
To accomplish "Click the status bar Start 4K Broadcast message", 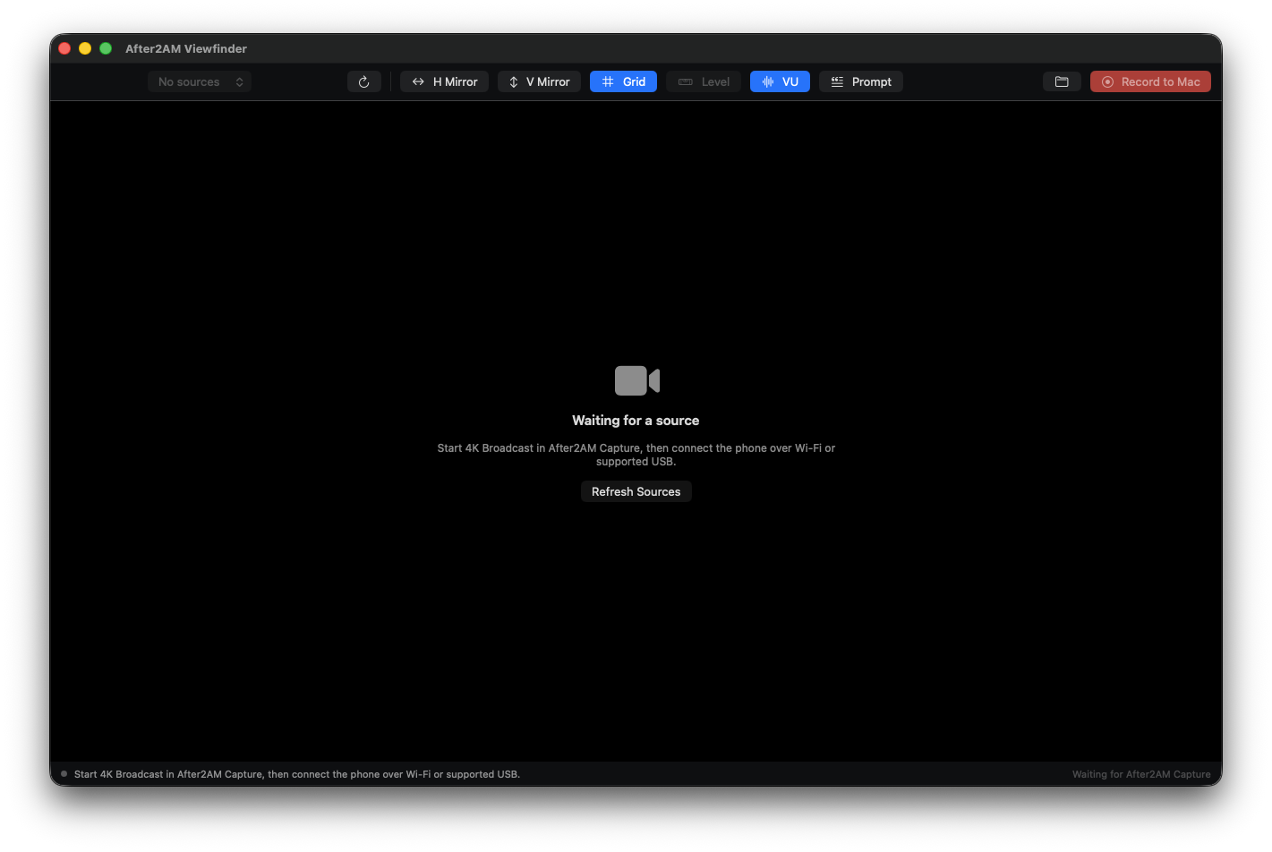I will pyautogui.click(x=297, y=774).
